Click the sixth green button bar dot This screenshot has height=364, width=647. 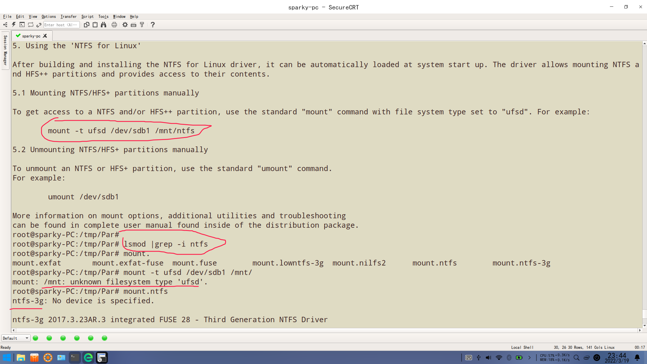pyautogui.click(x=105, y=338)
